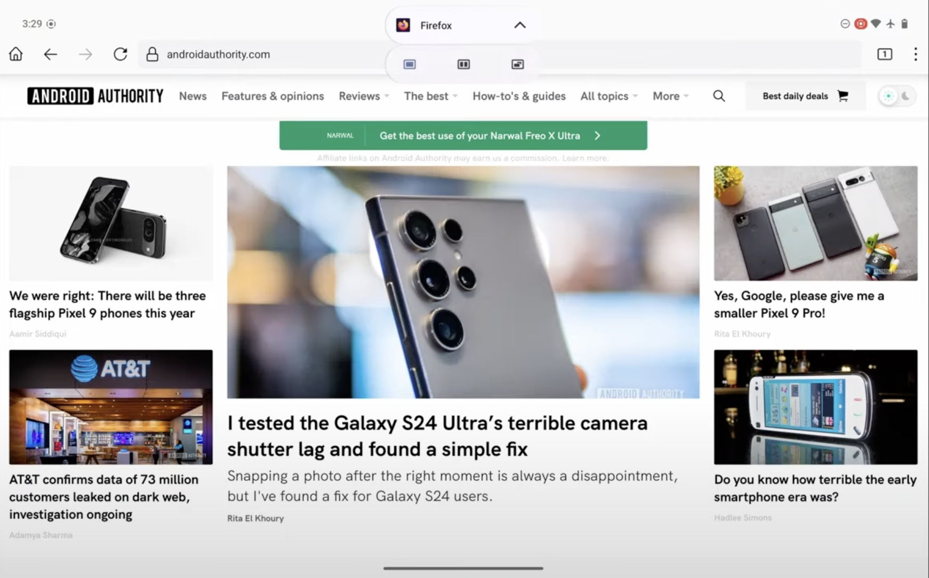The height and width of the screenshot is (578, 929).
Task: Open the News menu item
Action: pyautogui.click(x=193, y=96)
